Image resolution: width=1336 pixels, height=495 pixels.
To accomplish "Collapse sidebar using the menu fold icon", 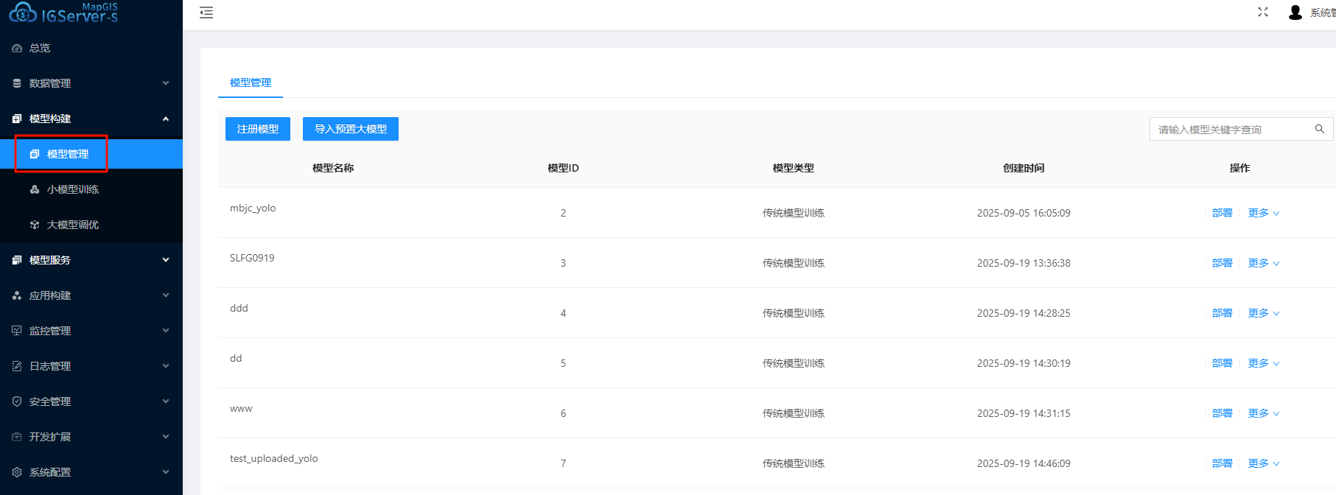I will click(x=206, y=13).
